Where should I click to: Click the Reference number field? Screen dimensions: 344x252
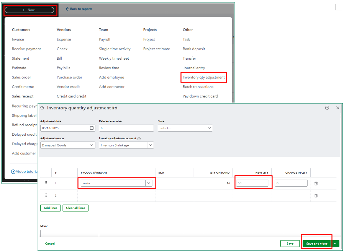(126, 128)
